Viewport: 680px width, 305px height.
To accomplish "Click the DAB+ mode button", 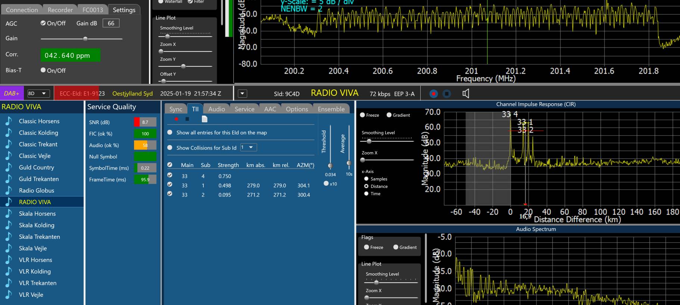I will click(x=12, y=94).
